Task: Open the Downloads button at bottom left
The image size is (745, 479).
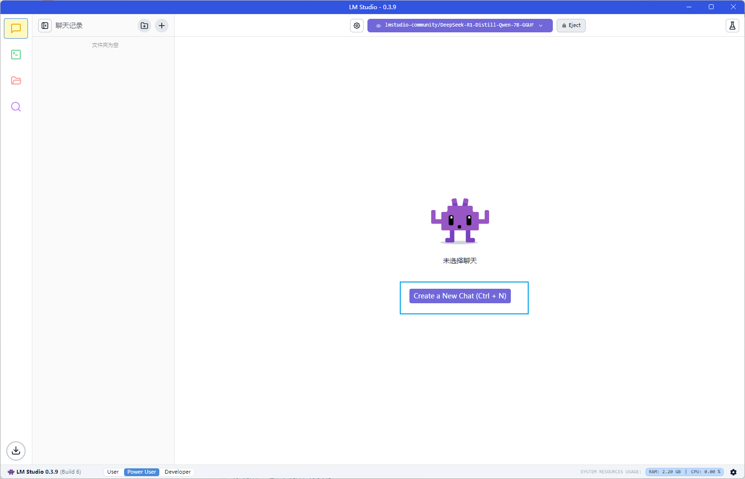Action: point(16,451)
